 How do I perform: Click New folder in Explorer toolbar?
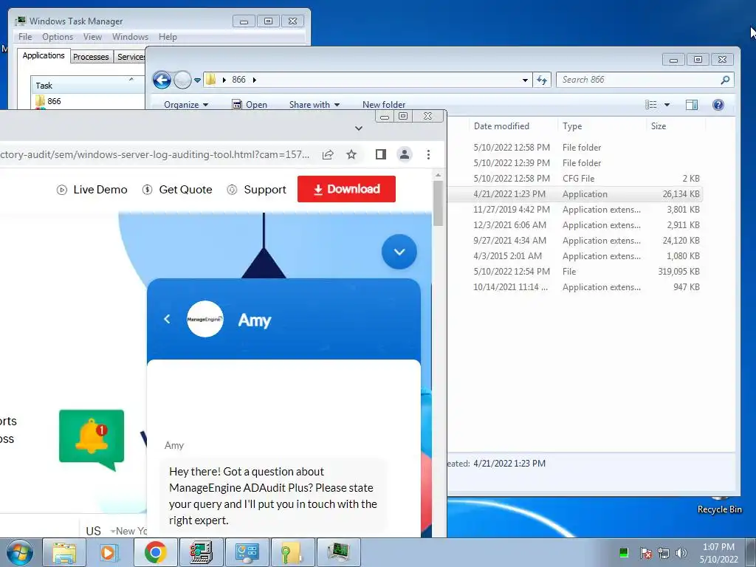(x=384, y=105)
